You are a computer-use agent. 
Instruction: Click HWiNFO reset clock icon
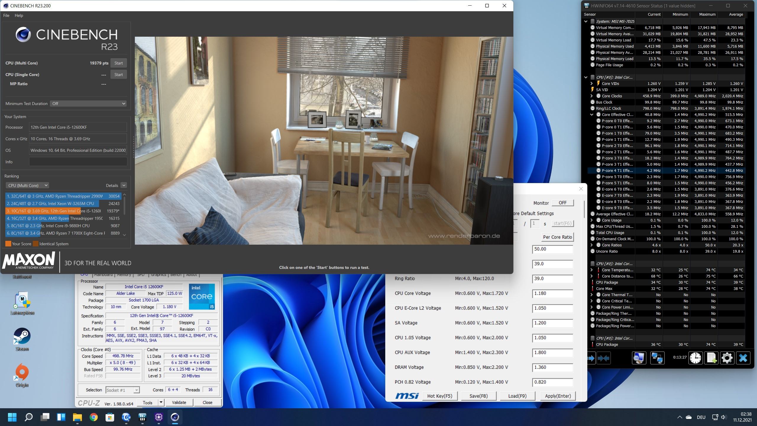pyautogui.click(x=695, y=358)
